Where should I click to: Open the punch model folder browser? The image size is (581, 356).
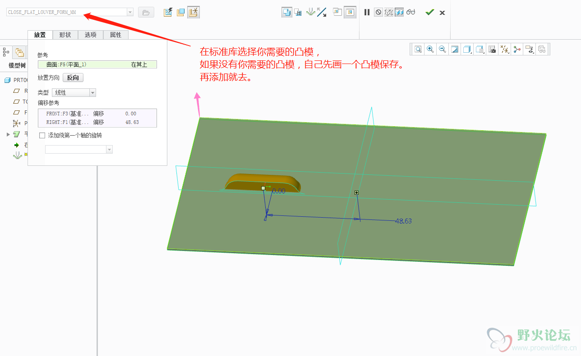[x=146, y=13]
